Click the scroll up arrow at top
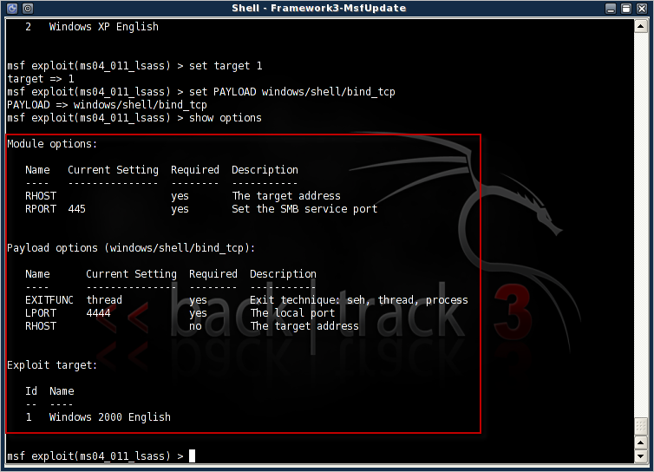This screenshot has height=472, width=654. 641,26
